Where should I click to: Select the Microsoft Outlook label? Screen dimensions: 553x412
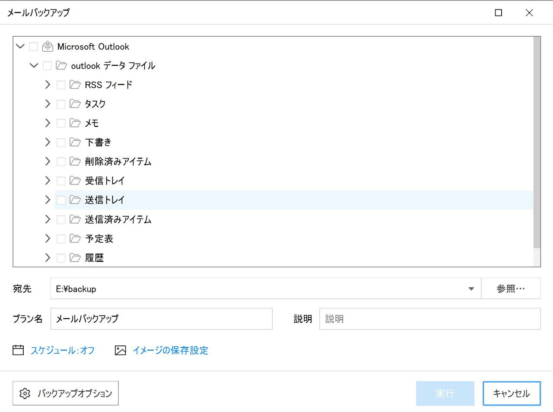tap(93, 47)
